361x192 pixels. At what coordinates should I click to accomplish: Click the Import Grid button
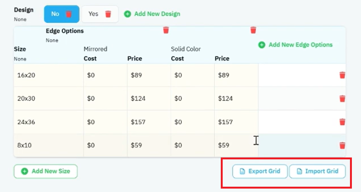click(317, 171)
